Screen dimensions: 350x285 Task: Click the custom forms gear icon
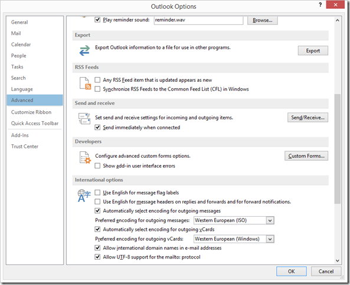[x=85, y=157]
